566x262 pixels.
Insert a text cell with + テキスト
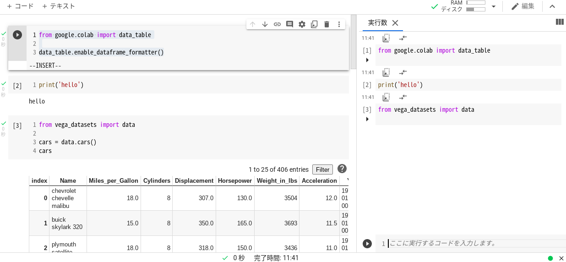point(59,6)
